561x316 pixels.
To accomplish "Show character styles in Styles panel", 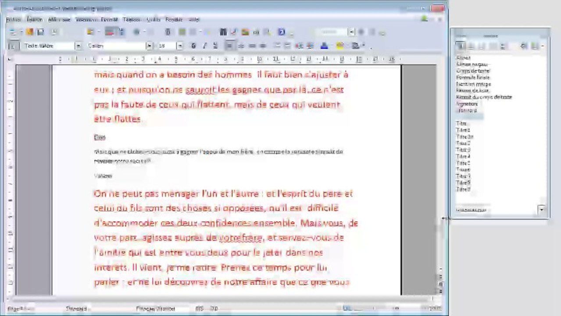I will pos(471,46).
